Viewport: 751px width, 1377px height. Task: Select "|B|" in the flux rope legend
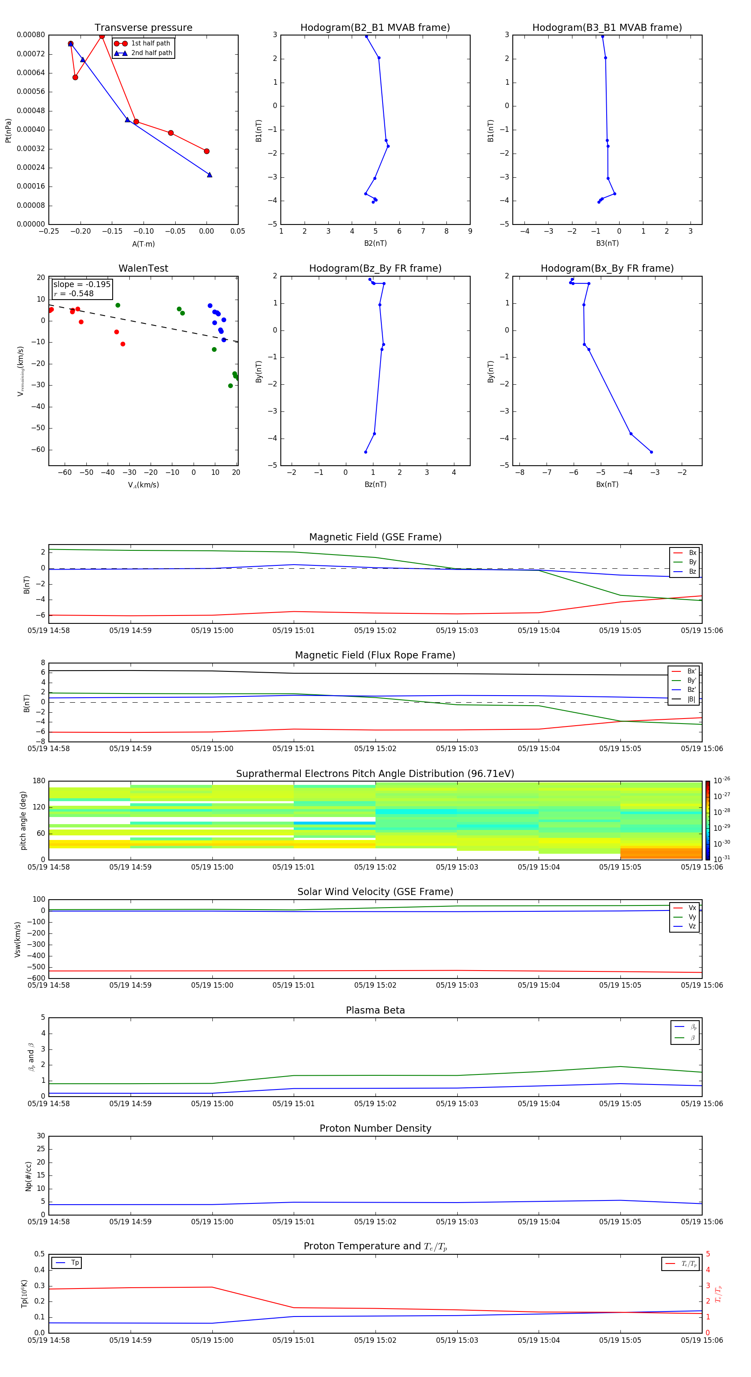684,699
